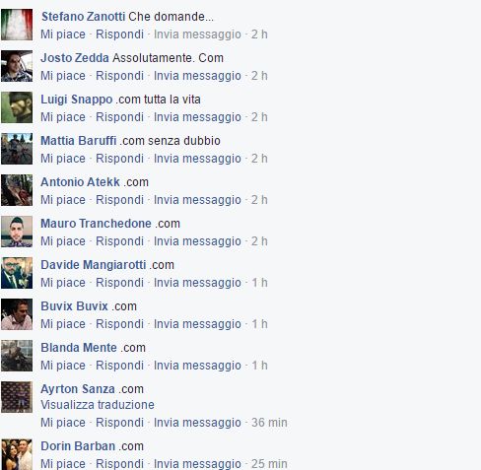Open Stefano Zanotti's profile picture
The width and height of the screenshot is (481, 470).
[17, 25]
